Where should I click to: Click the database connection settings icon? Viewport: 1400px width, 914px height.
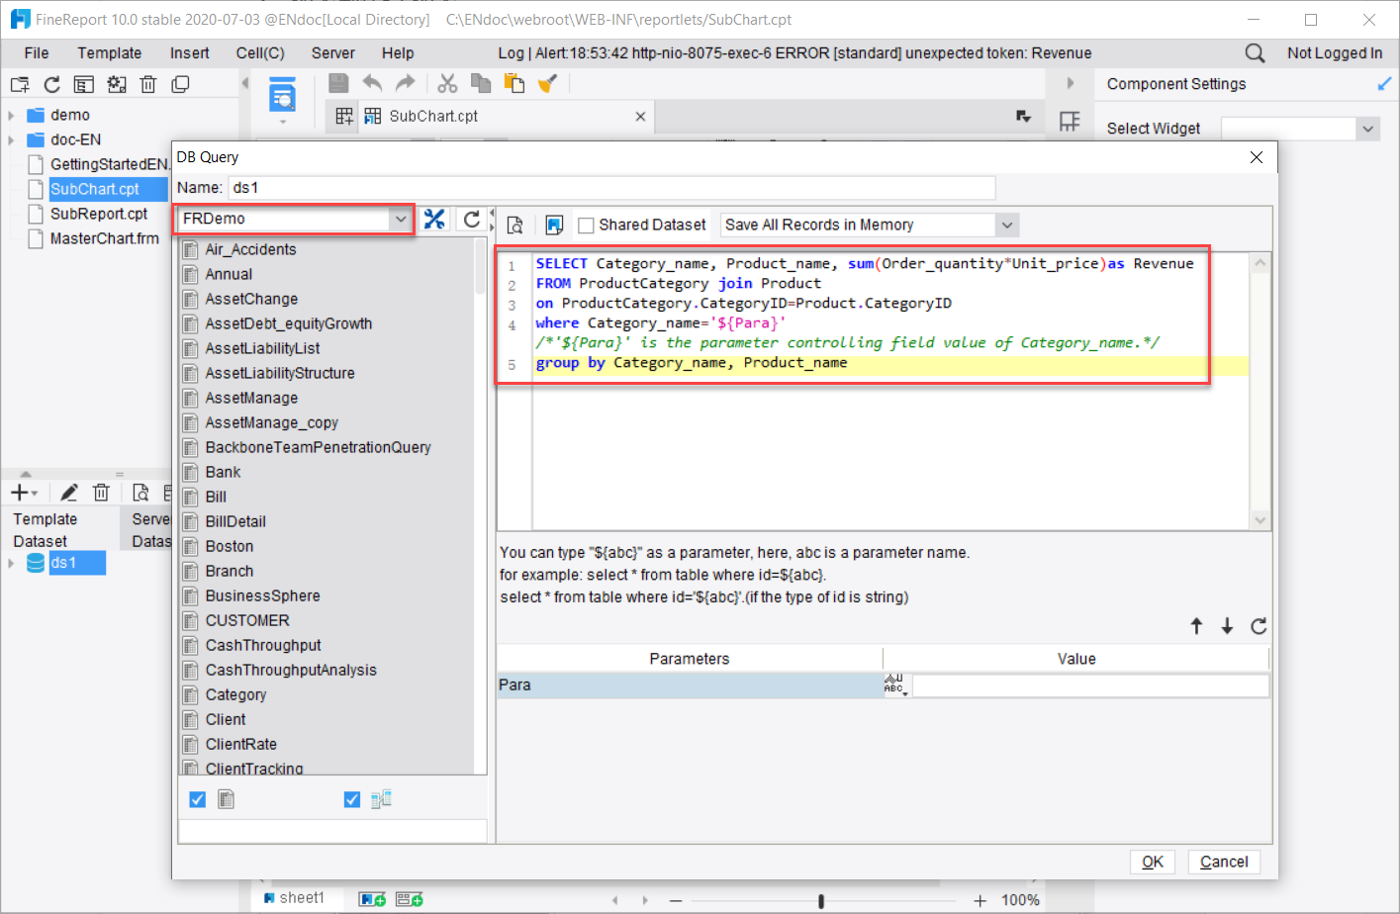coord(434,220)
